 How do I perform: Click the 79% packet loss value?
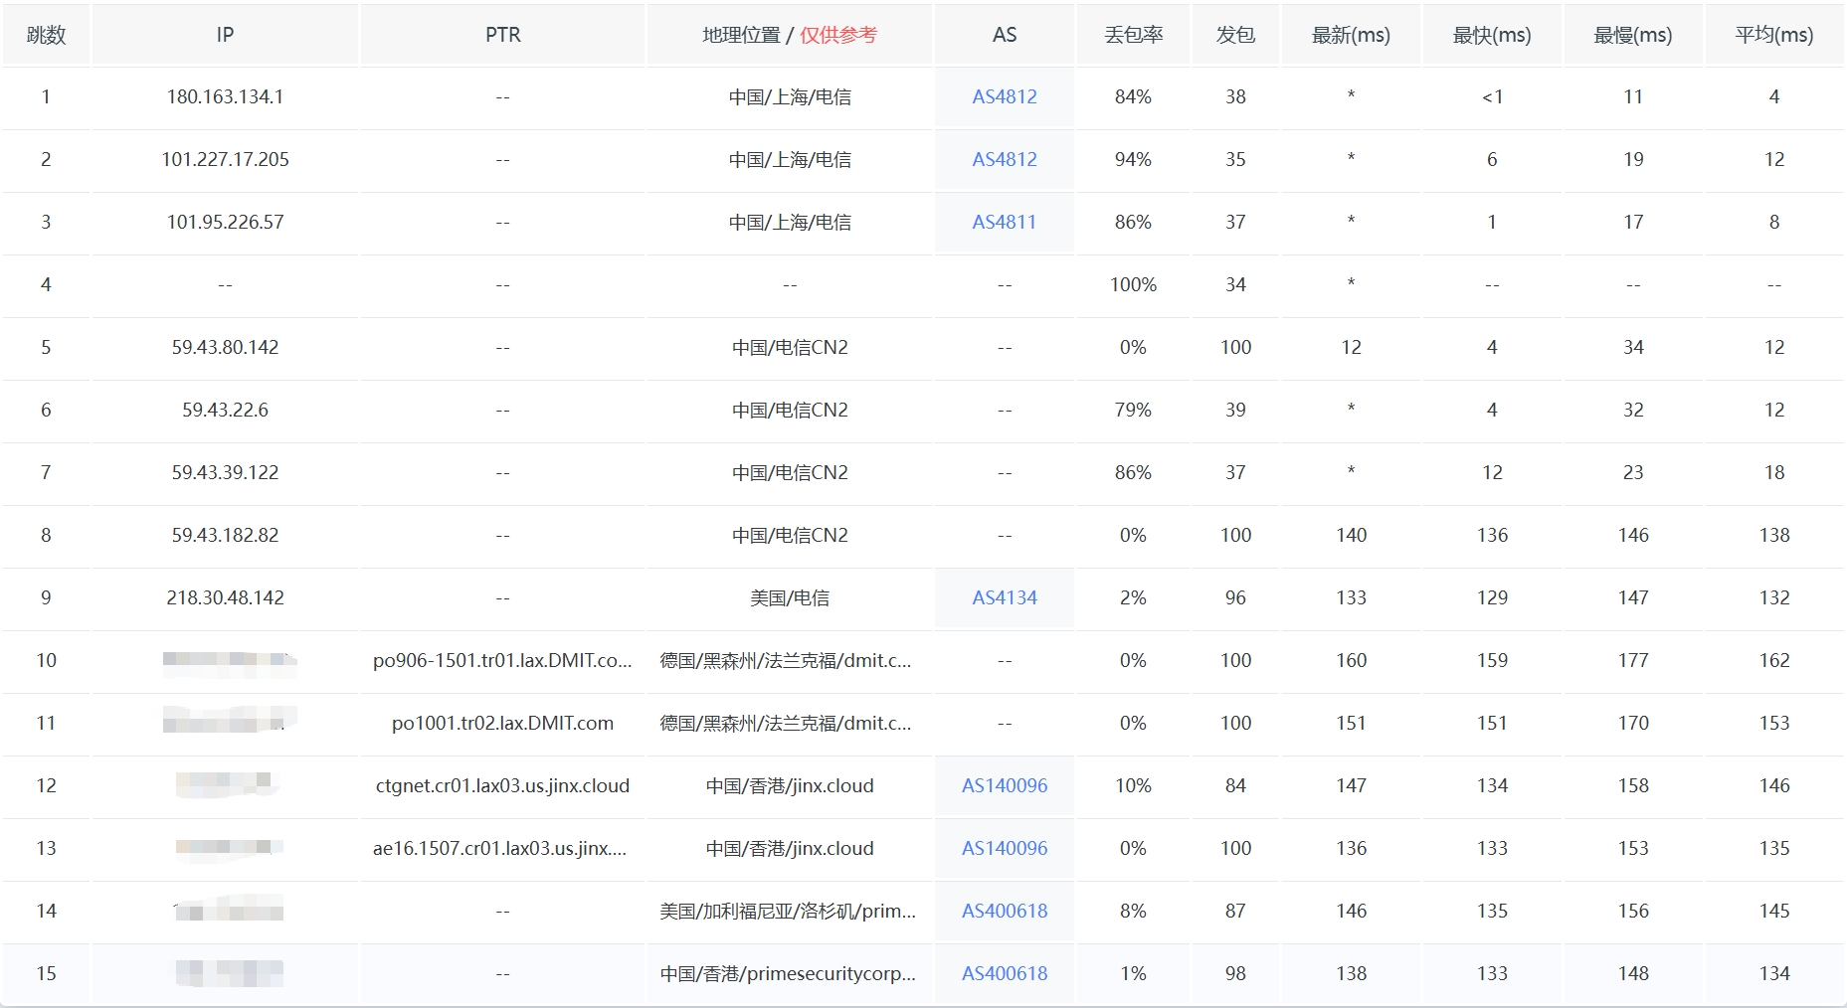(x=1133, y=410)
